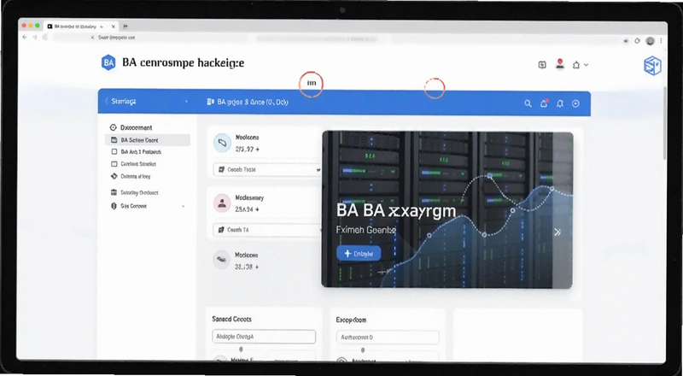Click the value "215.17 +" in first card
Viewport: 683px width, 376px height.
coord(248,150)
